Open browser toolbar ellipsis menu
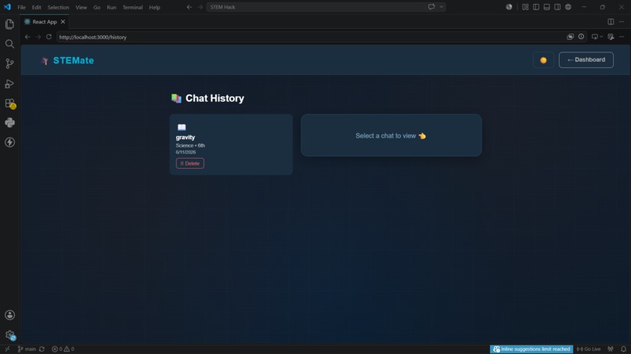The width and height of the screenshot is (631, 354). 622,37
